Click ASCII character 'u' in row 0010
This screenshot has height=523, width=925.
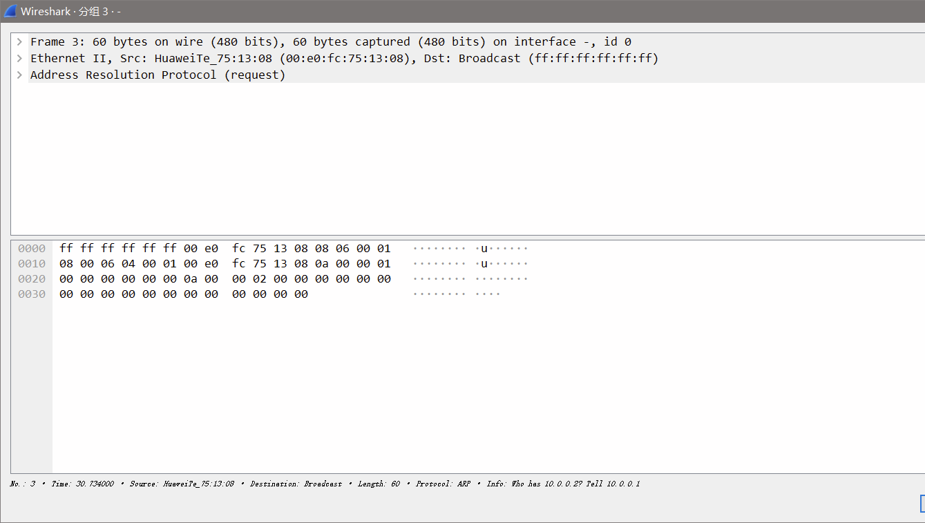tap(484, 264)
